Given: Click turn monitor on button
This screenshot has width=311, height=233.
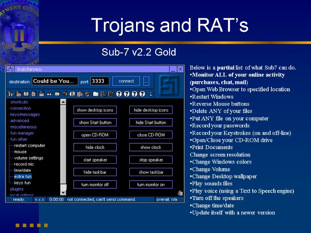Looking at the screenshot, I should click(x=151, y=184).
